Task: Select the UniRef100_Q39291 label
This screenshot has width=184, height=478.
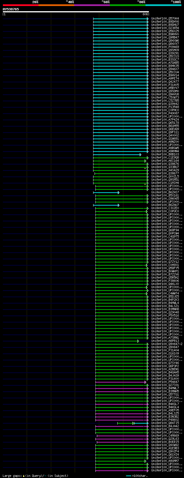Action: (165, 53)
